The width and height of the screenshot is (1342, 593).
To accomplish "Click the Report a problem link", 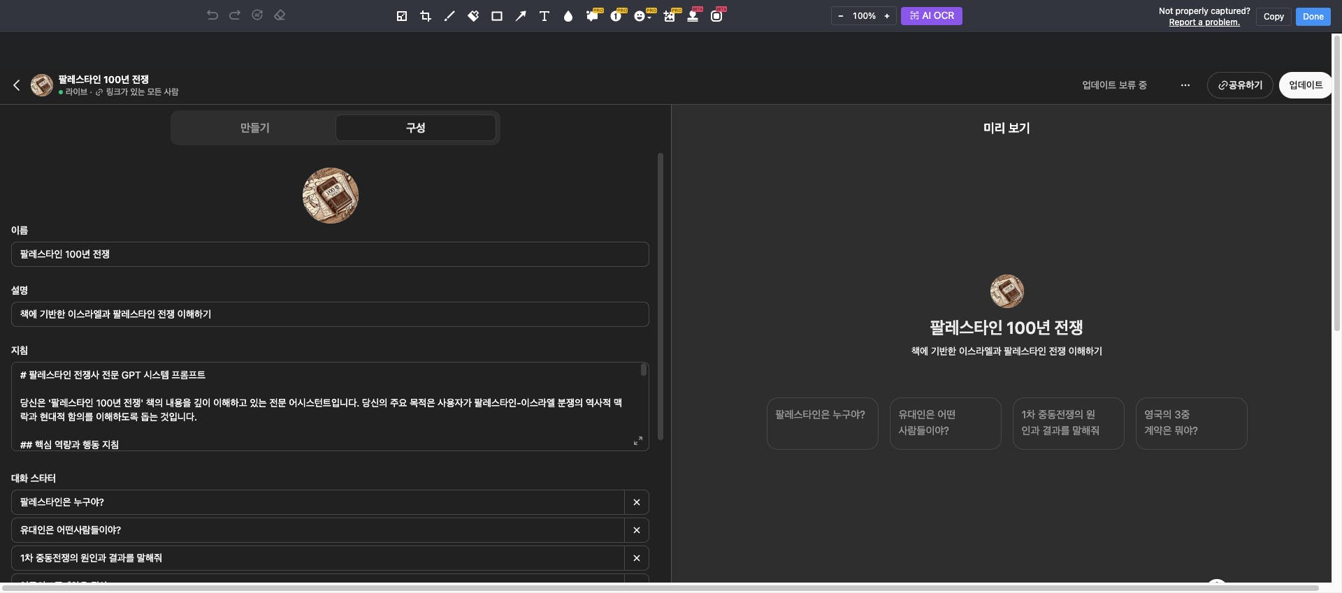I will coord(1204,22).
